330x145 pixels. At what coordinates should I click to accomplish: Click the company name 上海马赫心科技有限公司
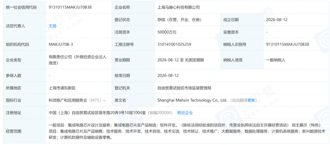click(178, 7)
